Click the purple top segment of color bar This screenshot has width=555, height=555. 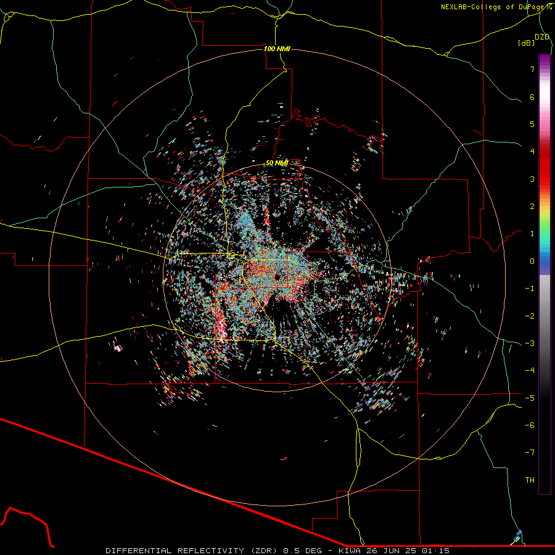pyautogui.click(x=545, y=60)
